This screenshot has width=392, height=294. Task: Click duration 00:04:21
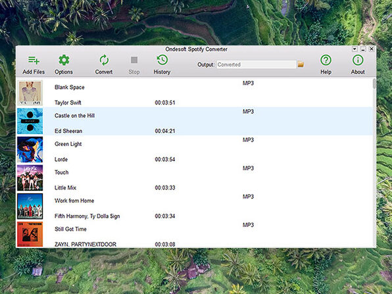(x=165, y=131)
